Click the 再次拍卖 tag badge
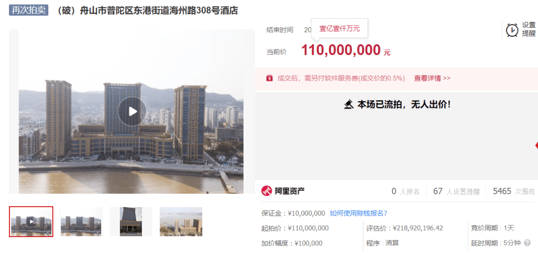This screenshot has height=259, width=538. [28, 10]
